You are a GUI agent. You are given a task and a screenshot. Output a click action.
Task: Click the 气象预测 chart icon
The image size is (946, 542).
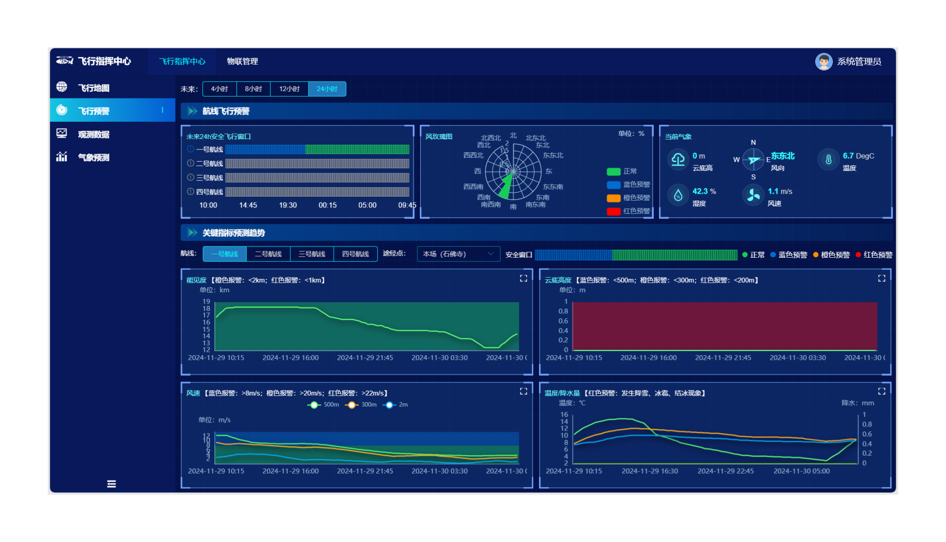pyautogui.click(x=62, y=157)
